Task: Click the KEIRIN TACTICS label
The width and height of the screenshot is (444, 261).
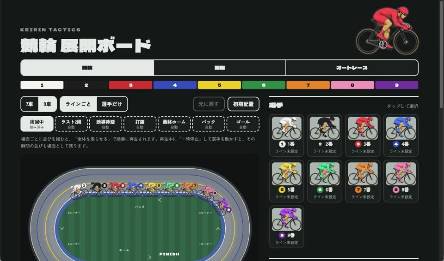Action: pyautogui.click(x=50, y=30)
